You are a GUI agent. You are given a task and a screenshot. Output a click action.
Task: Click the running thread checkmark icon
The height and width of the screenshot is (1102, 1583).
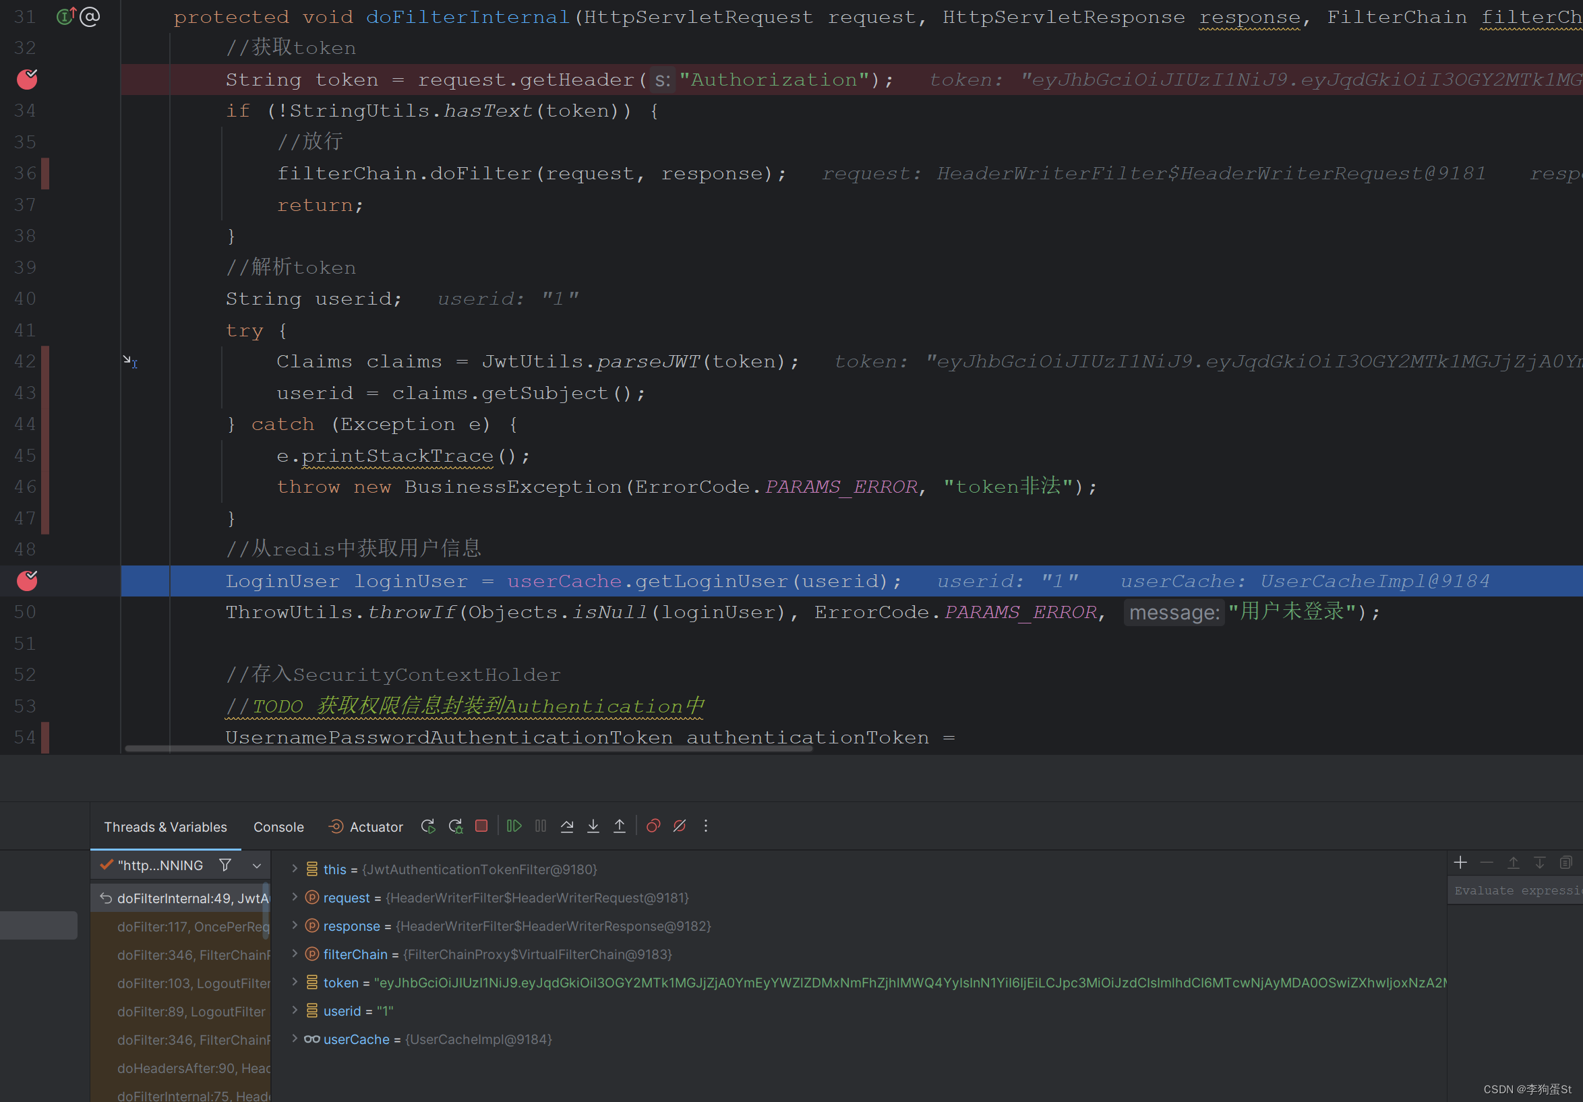(x=106, y=864)
